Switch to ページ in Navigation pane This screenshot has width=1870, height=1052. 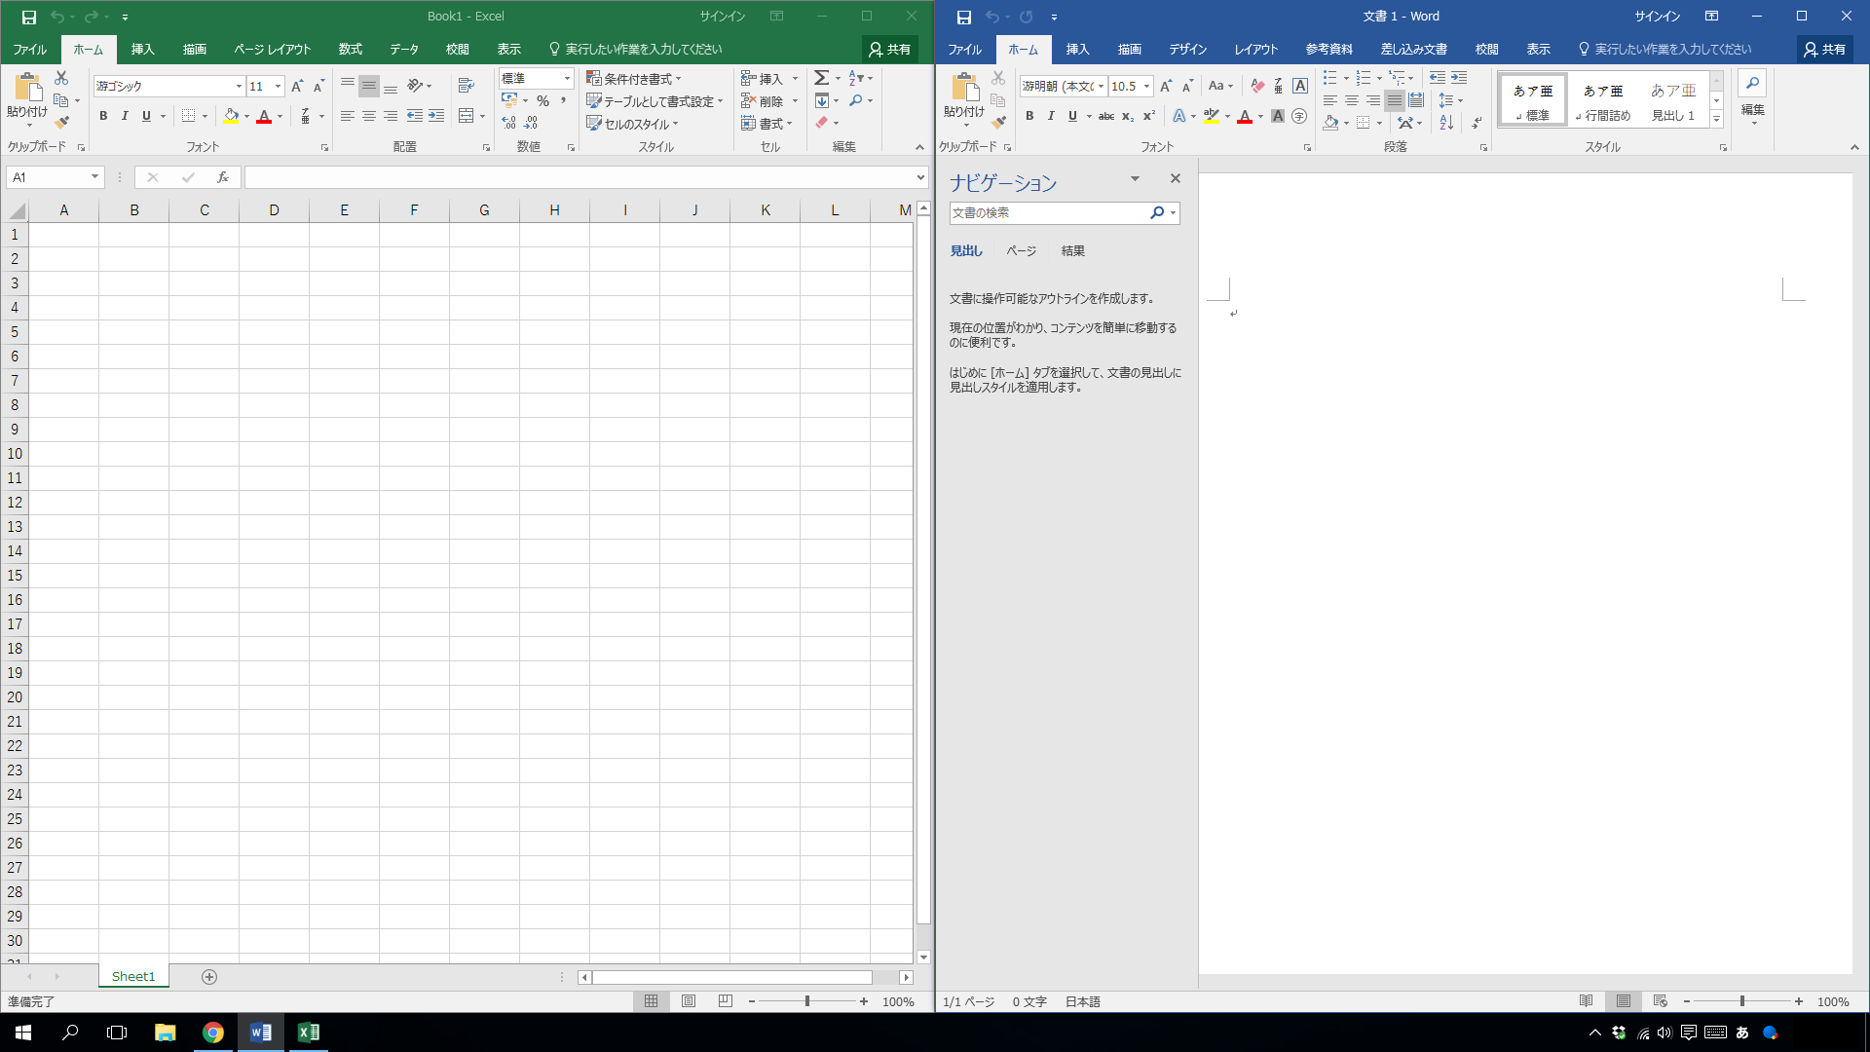point(1021,250)
